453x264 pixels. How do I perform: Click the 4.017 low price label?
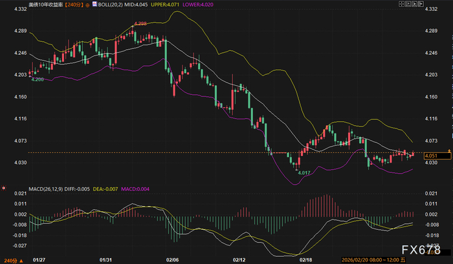tap(303, 172)
